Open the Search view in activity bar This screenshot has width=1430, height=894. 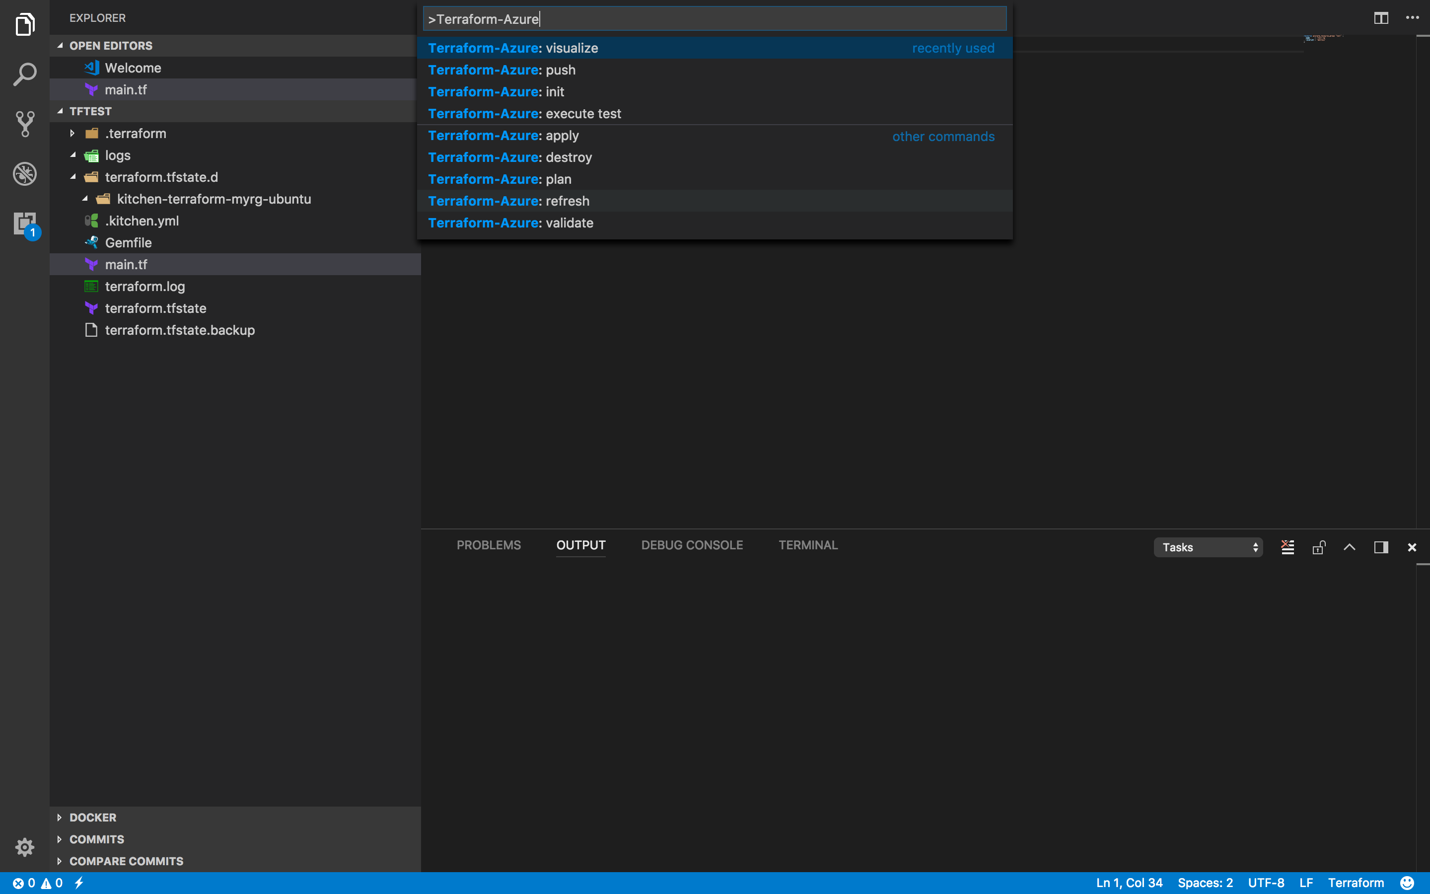25,74
